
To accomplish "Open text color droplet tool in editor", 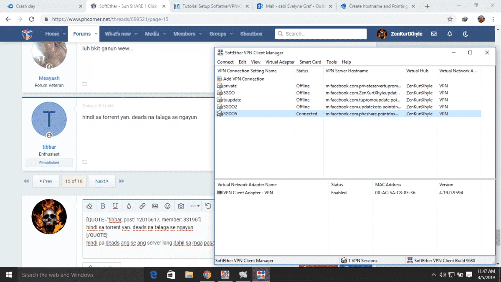I will [x=129, y=206].
